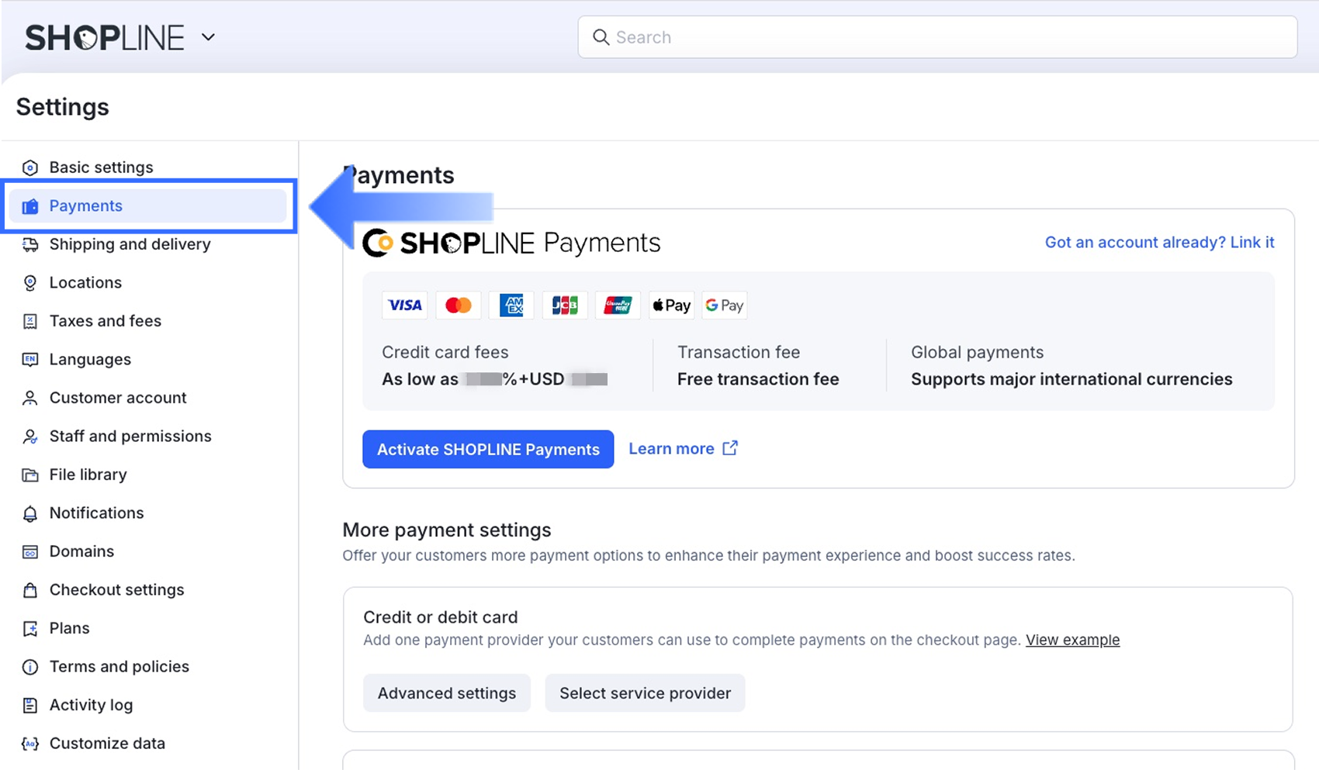Click the Basic settings gear icon
The width and height of the screenshot is (1319, 770).
coord(30,167)
